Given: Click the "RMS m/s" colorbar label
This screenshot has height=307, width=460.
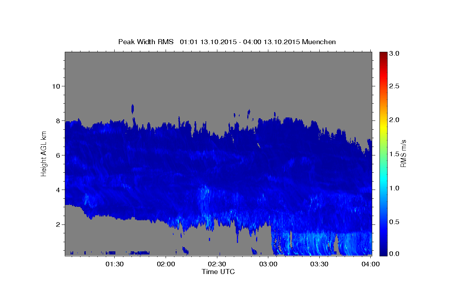Looking at the screenshot, I should coord(403,154).
